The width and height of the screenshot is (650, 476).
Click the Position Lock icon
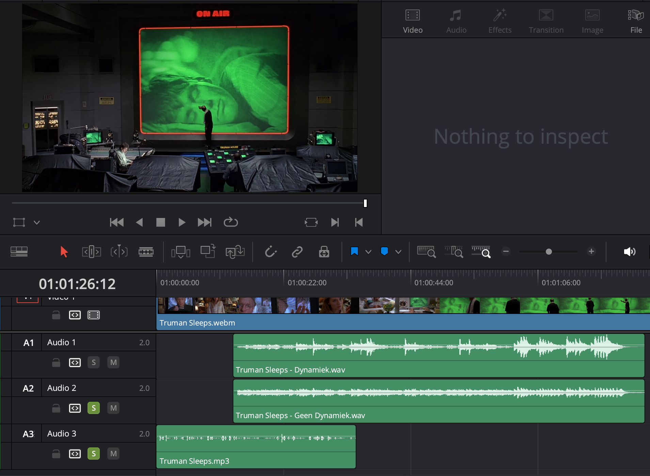click(324, 252)
